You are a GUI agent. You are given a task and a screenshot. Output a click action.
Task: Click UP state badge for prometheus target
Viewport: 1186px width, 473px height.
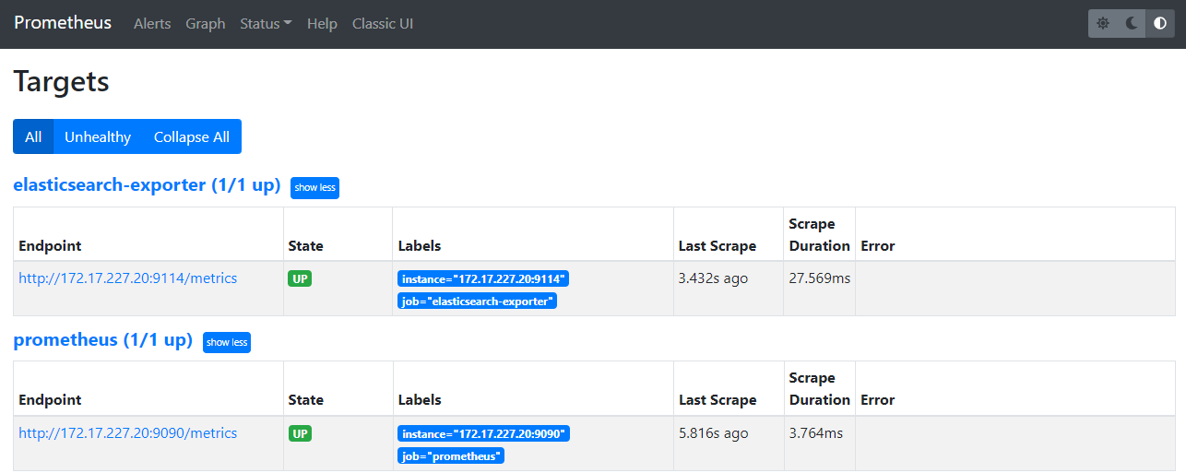300,433
